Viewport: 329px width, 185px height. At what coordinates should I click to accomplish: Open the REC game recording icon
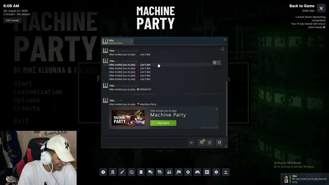[207, 172]
